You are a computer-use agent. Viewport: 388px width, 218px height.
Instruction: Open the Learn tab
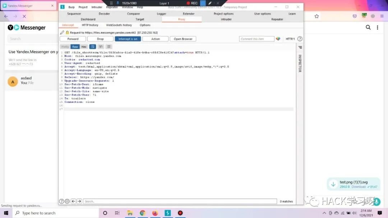coord(292,14)
